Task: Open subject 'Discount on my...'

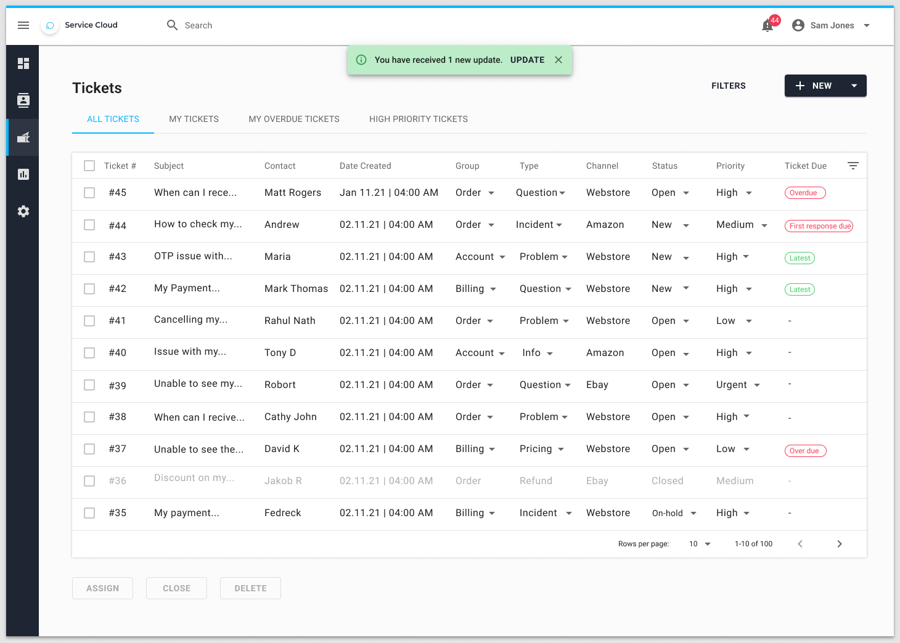Action: tap(194, 478)
